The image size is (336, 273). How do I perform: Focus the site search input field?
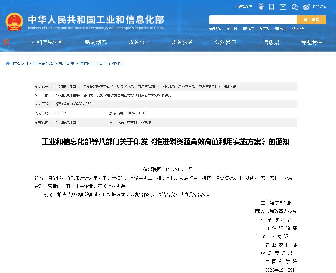253,20
